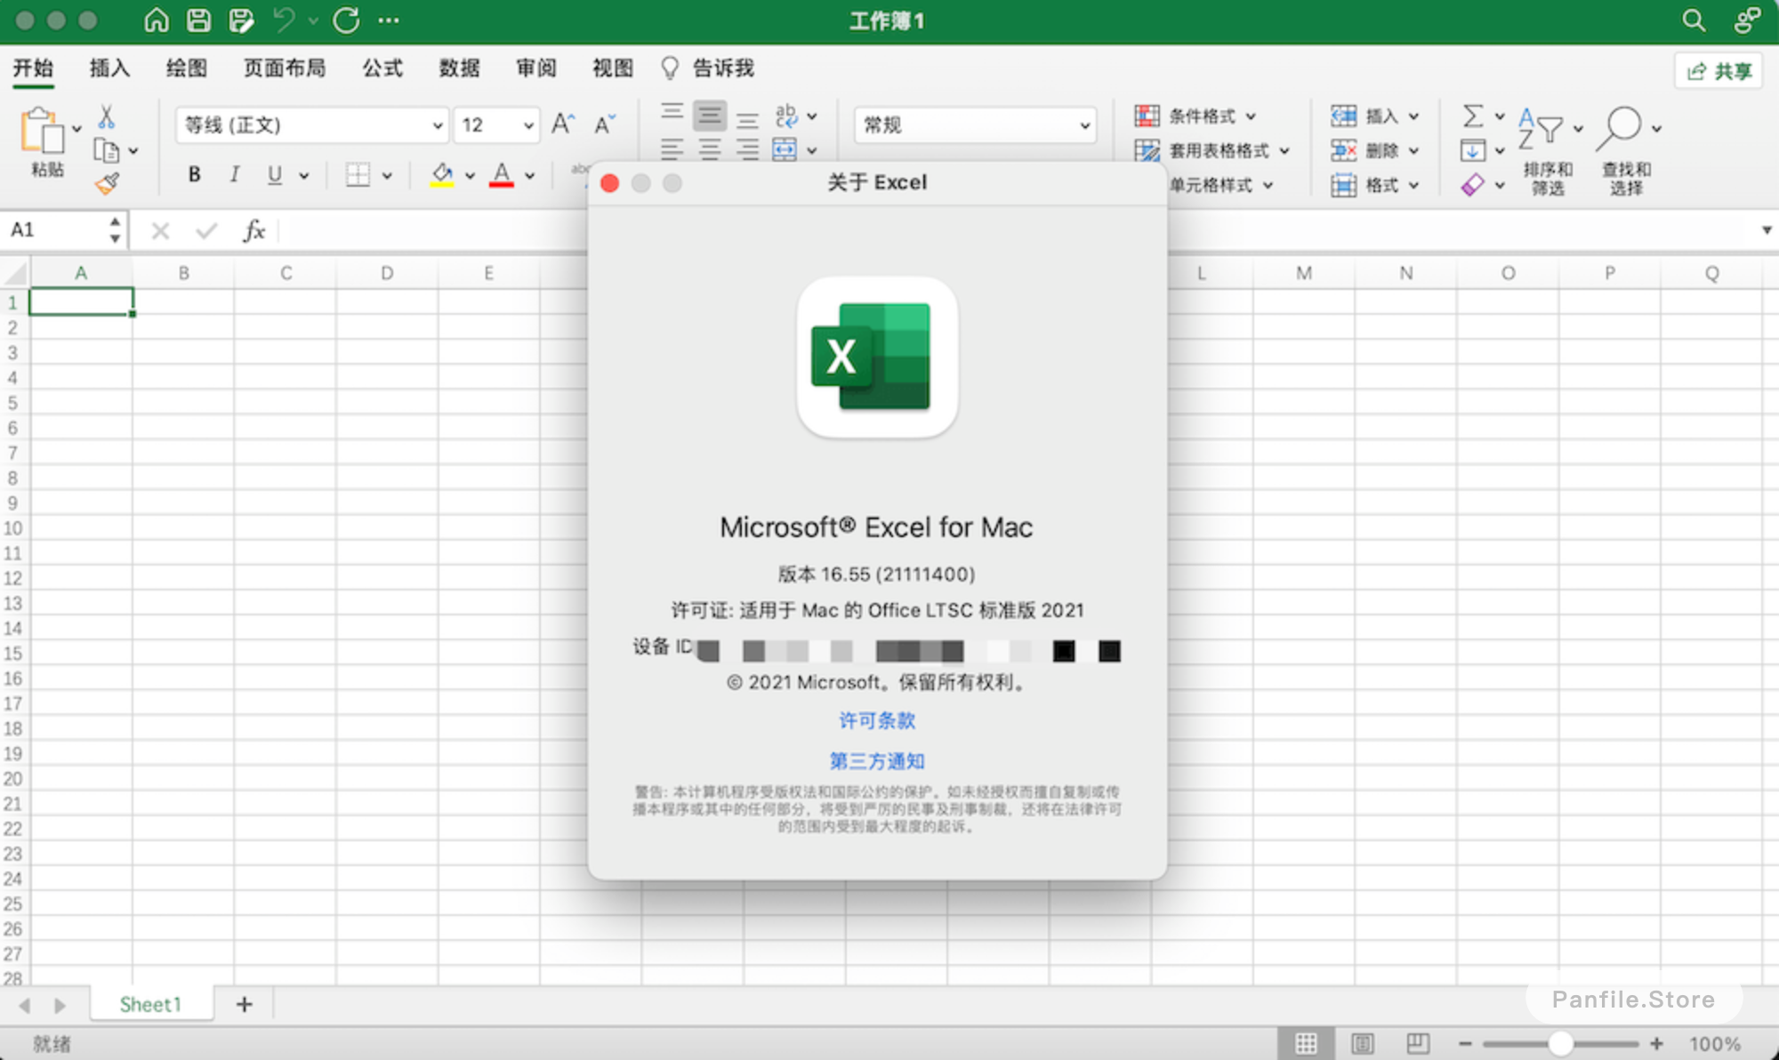Click 告诉我 tell me search
The height and width of the screenshot is (1060, 1779).
[709, 68]
